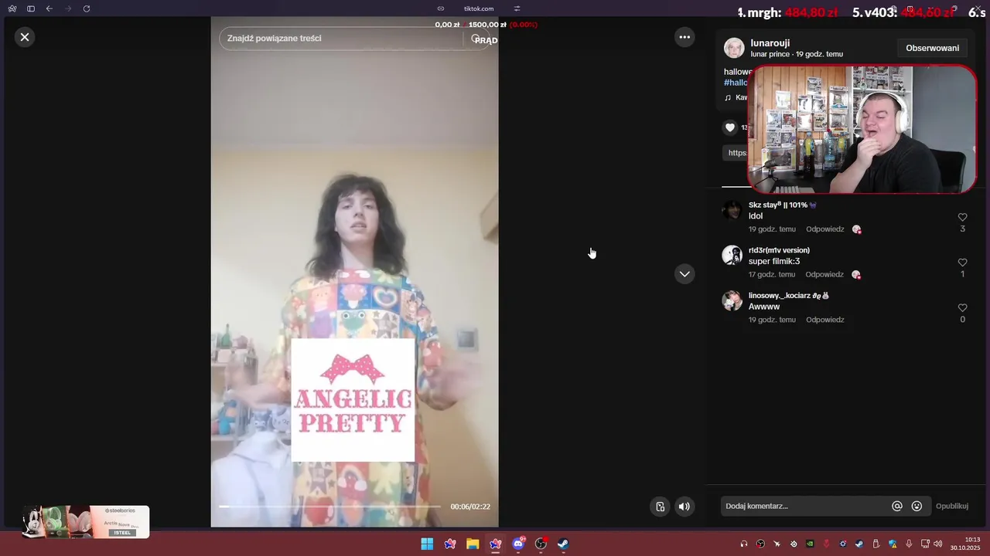This screenshot has height=556, width=990.
Task: Mute the video with the speaker icon
Action: 684,507
